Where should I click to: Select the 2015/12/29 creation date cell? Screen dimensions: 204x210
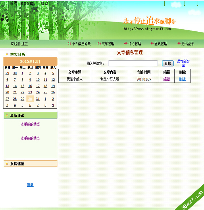pos(144,79)
